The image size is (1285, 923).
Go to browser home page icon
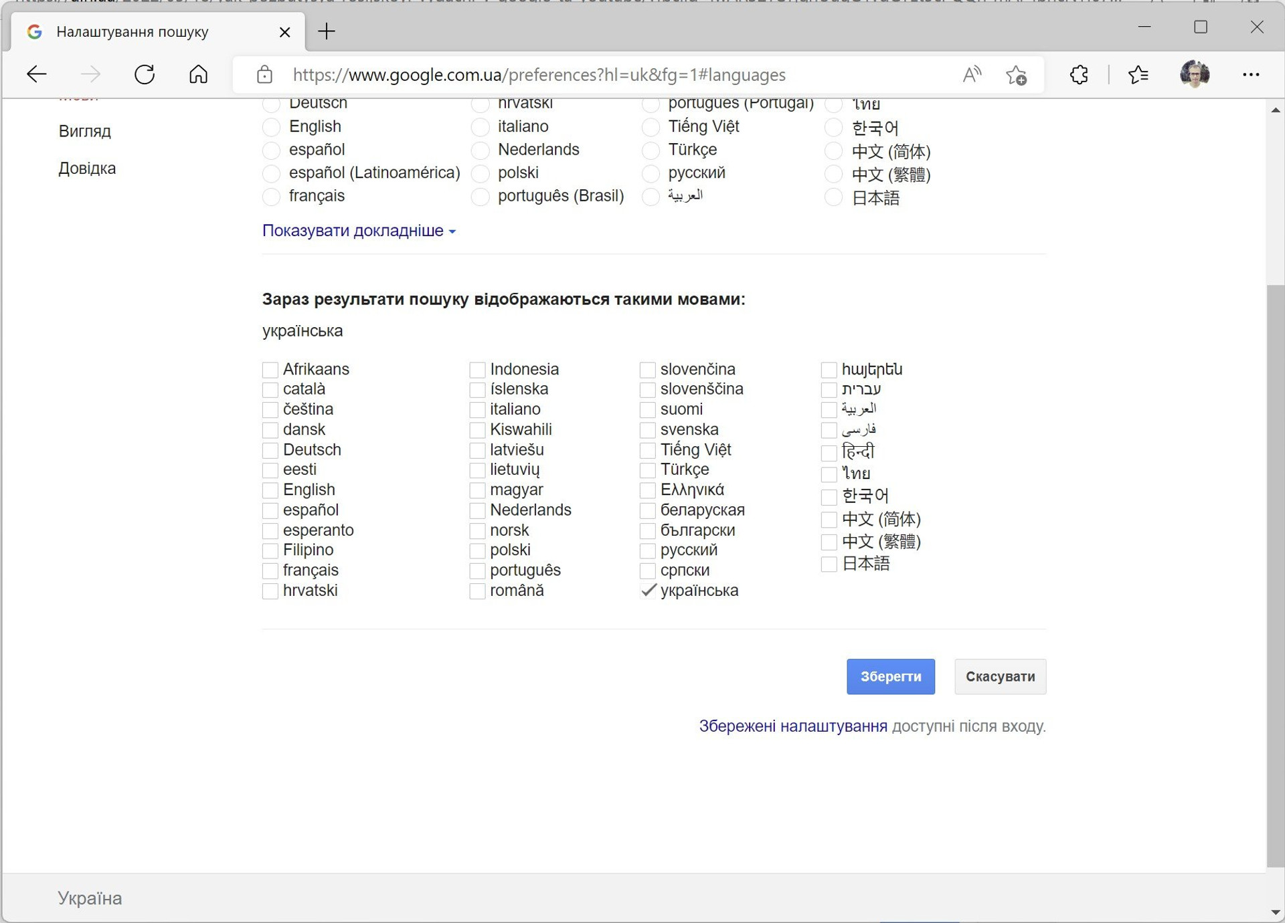pos(198,74)
